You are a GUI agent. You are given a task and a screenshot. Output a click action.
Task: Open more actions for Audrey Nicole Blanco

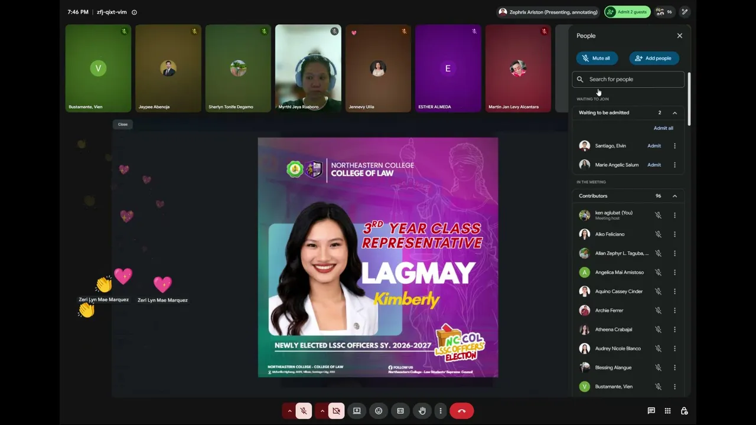point(674,348)
